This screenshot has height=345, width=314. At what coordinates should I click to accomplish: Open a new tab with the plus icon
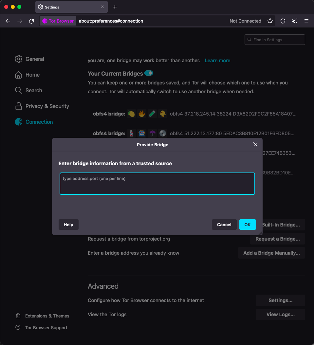(x=115, y=7)
